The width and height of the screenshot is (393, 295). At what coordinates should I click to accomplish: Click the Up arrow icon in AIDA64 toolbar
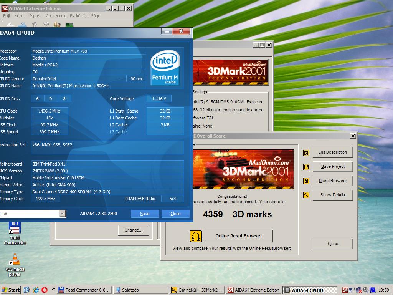35,25
